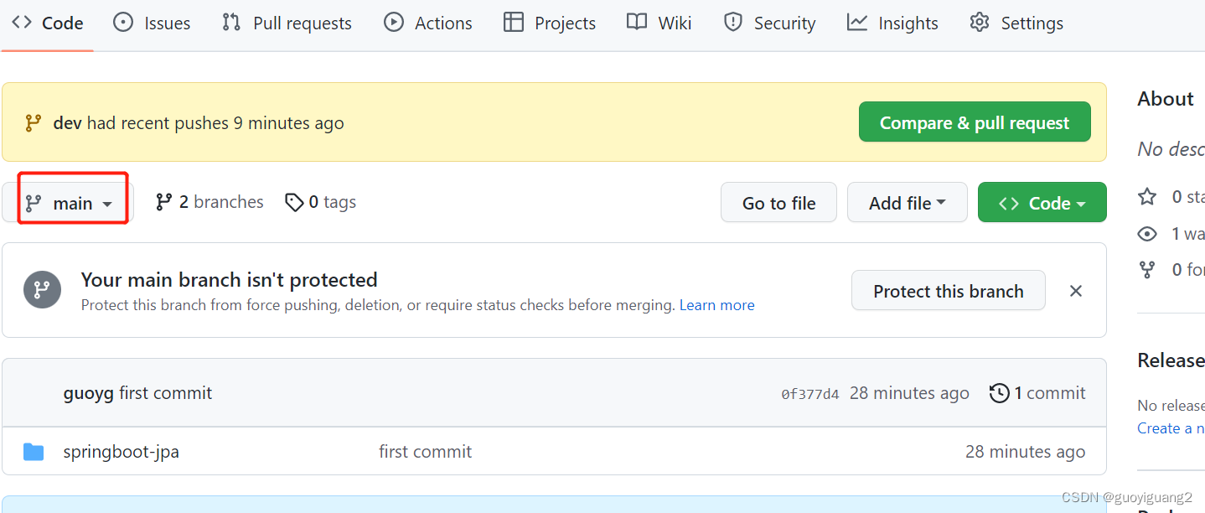Open the Issues tab
The image size is (1205, 513).
152,23
